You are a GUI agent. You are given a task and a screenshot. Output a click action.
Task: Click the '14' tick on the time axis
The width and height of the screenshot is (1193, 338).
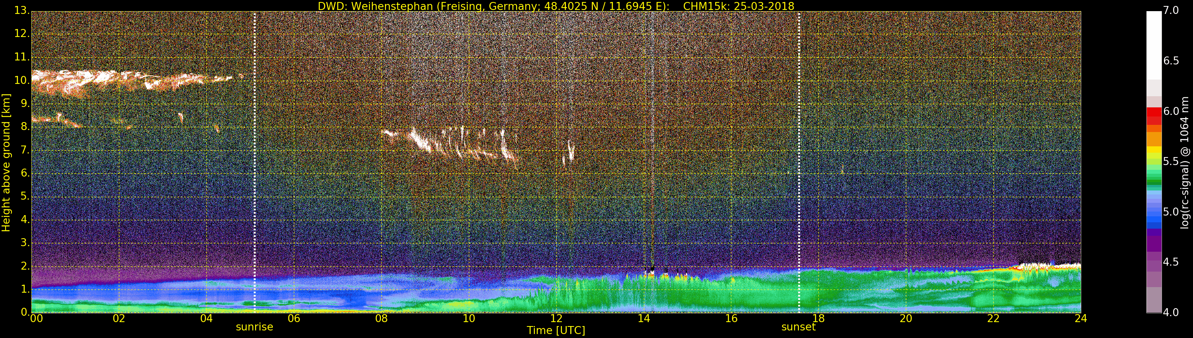(x=644, y=319)
